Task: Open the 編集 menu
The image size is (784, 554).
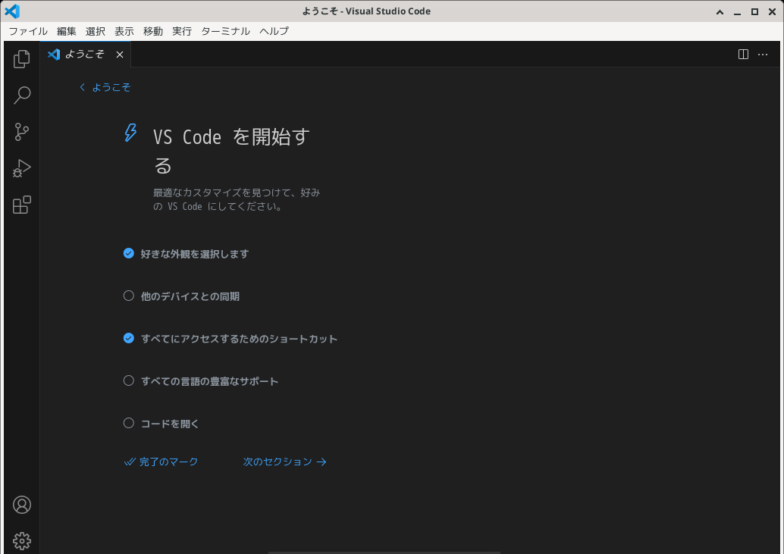Action: (x=67, y=31)
